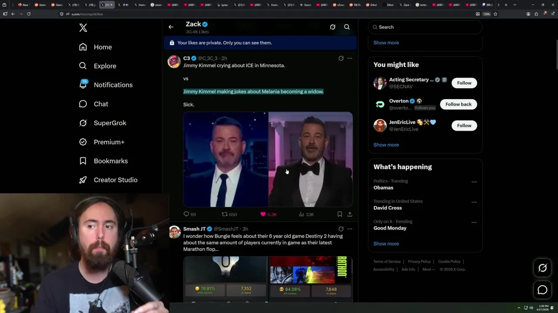This screenshot has width=558, height=313.
Task: Open right Jimmy Kimmel tuxedo image
Action: [310, 160]
